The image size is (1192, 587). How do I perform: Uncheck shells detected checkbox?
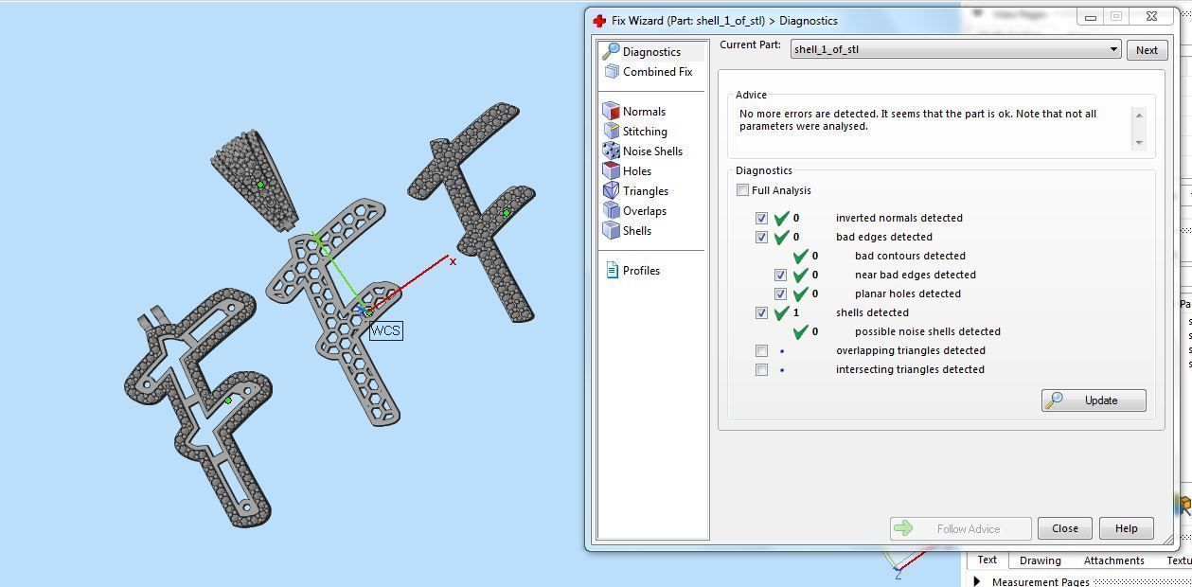coord(761,312)
